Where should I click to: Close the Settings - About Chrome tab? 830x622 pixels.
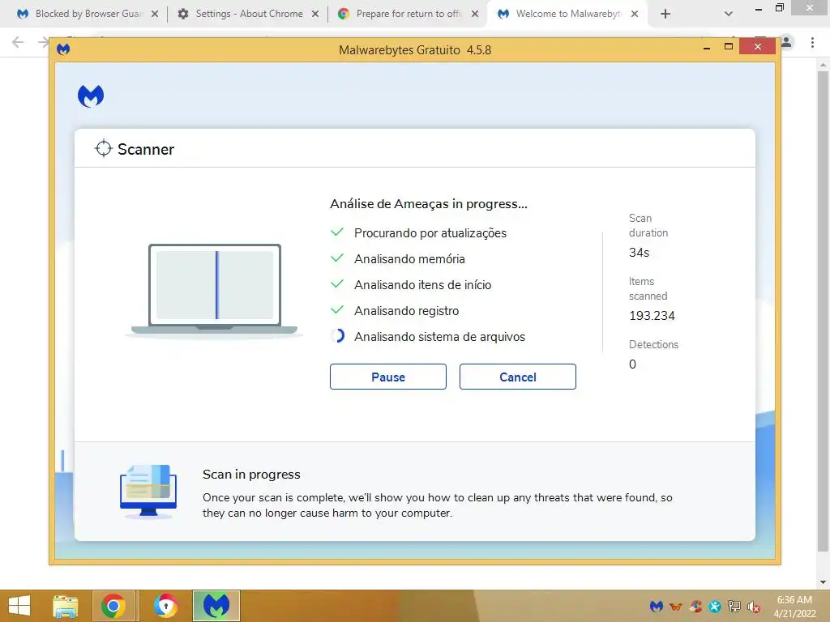point(315,14)
